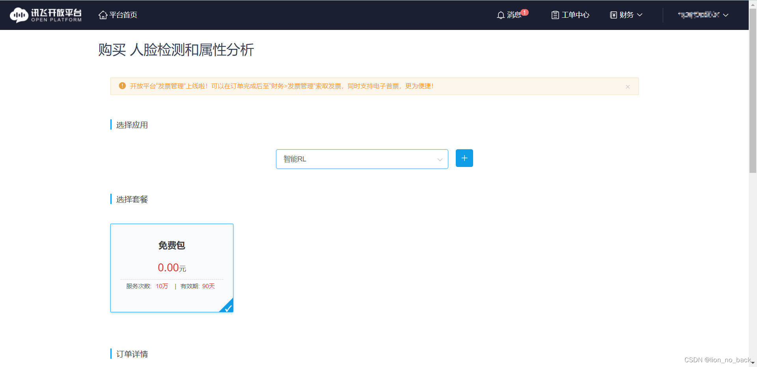Open 工单中心 work order center
Viewport: 757px width, 367px height.
click(570, 15)
